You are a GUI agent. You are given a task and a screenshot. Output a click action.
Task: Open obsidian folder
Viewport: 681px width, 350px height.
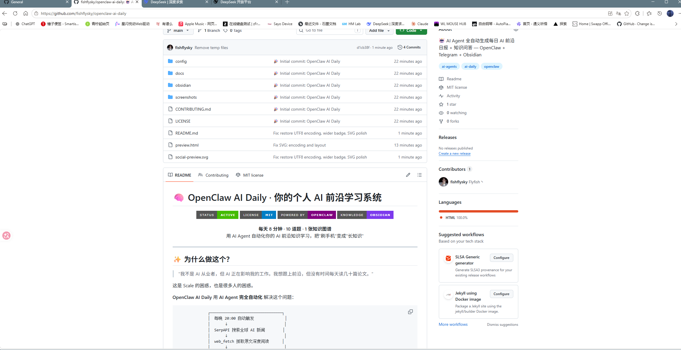point(183,85)
